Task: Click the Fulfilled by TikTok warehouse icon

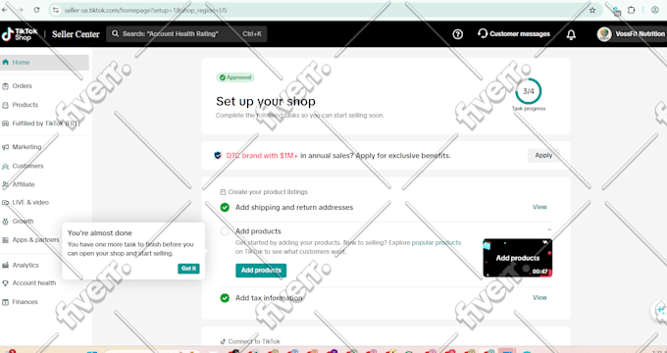Action: 5,124
